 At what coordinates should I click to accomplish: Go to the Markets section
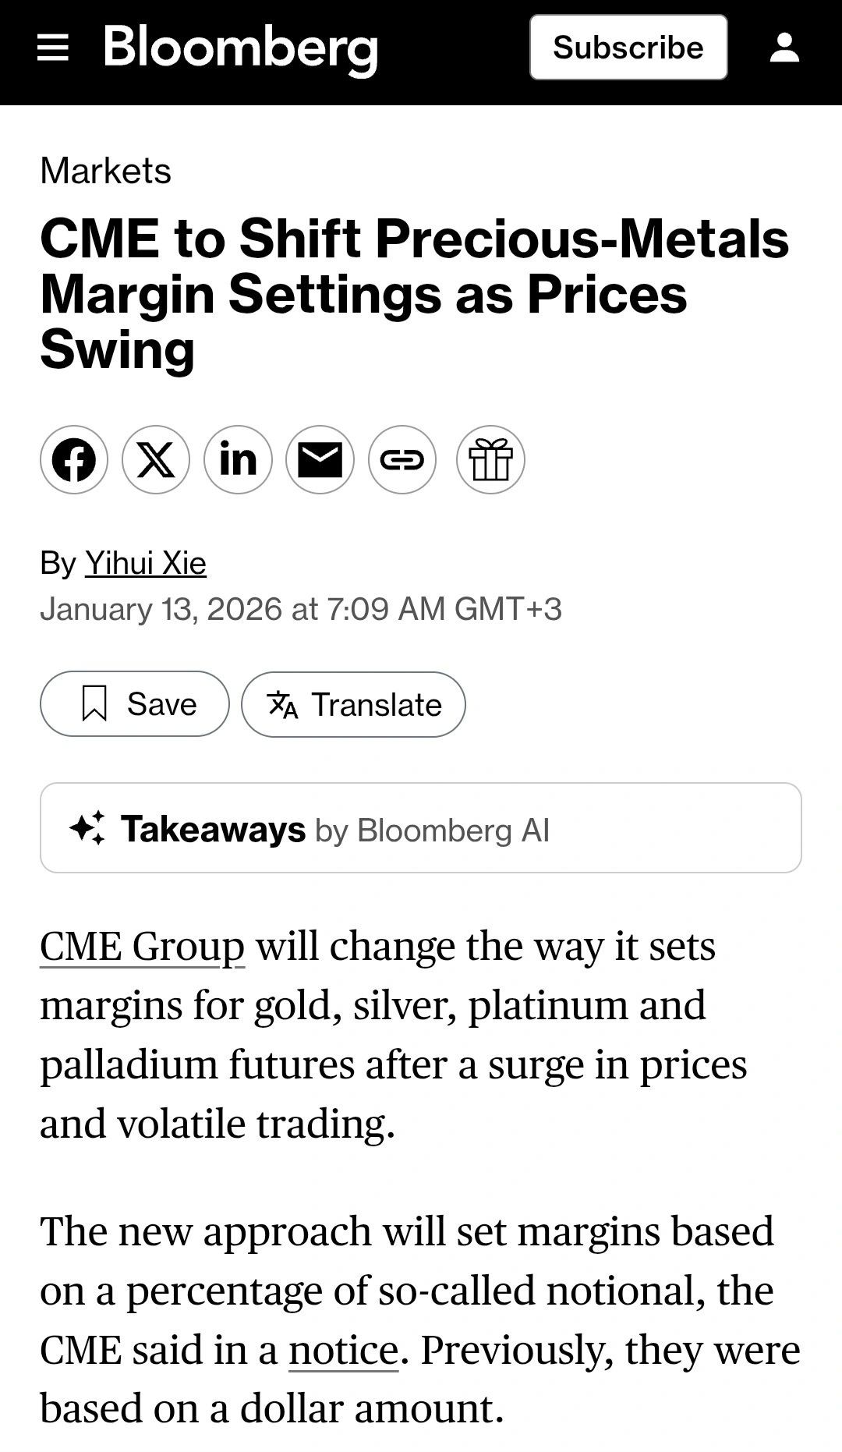coord(105,171)
